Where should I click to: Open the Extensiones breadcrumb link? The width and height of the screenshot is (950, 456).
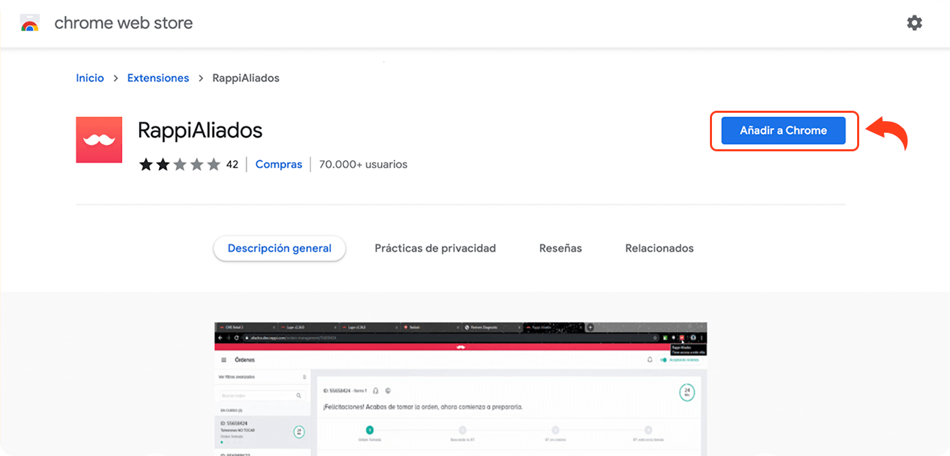[158, 78]
